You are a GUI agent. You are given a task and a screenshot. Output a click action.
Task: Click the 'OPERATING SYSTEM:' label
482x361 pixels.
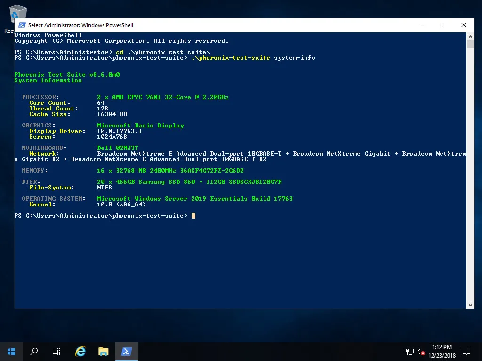(54, 199)
